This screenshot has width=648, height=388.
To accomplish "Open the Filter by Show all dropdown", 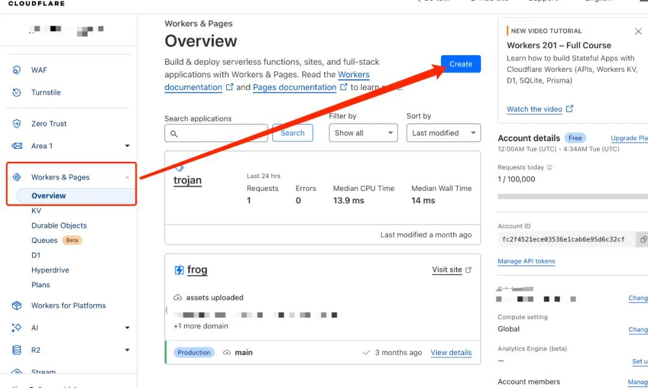I will click(x=363, y=133).
